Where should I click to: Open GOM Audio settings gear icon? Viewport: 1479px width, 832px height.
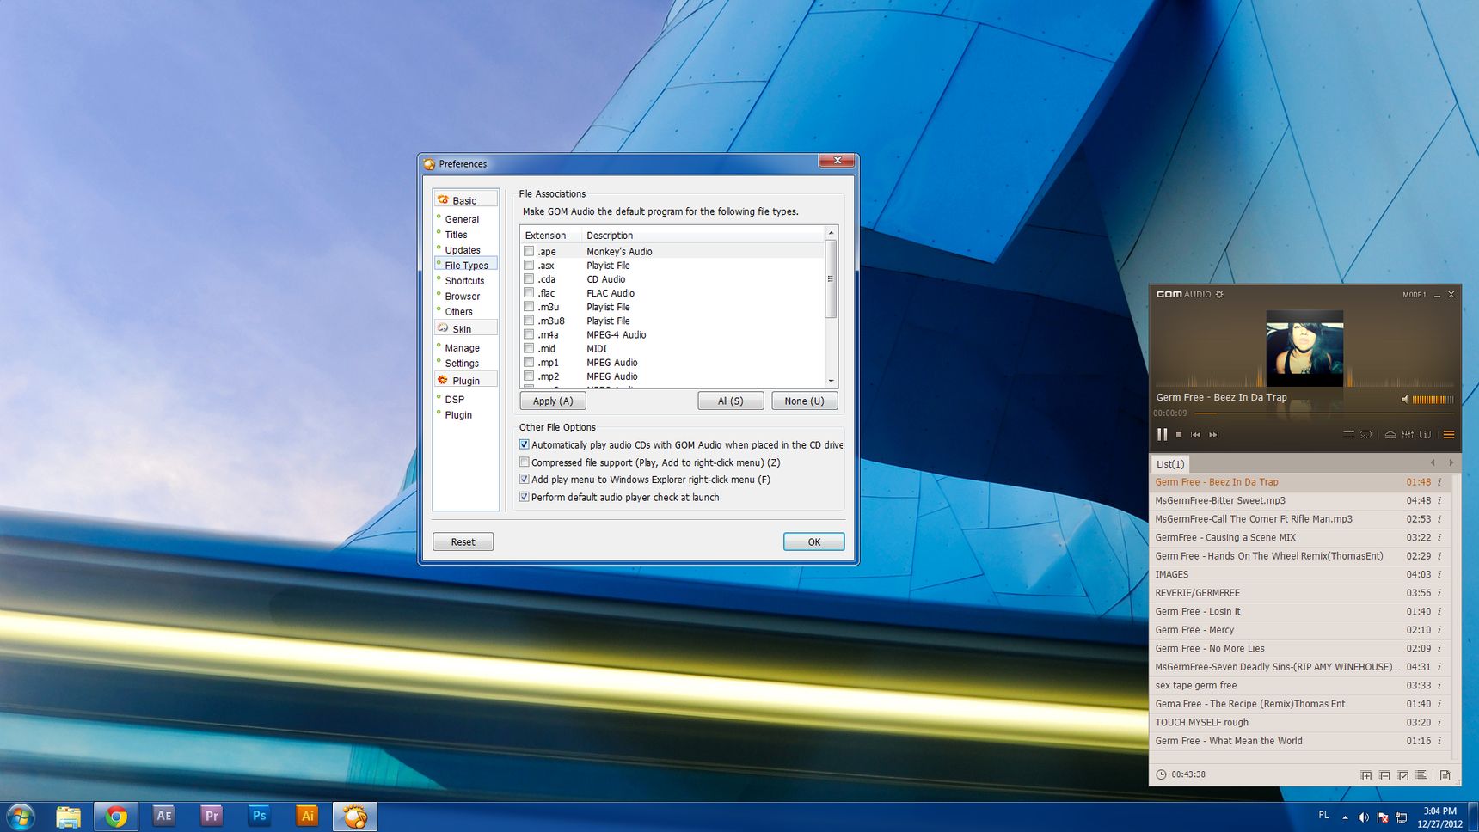tap(1219, 294)
